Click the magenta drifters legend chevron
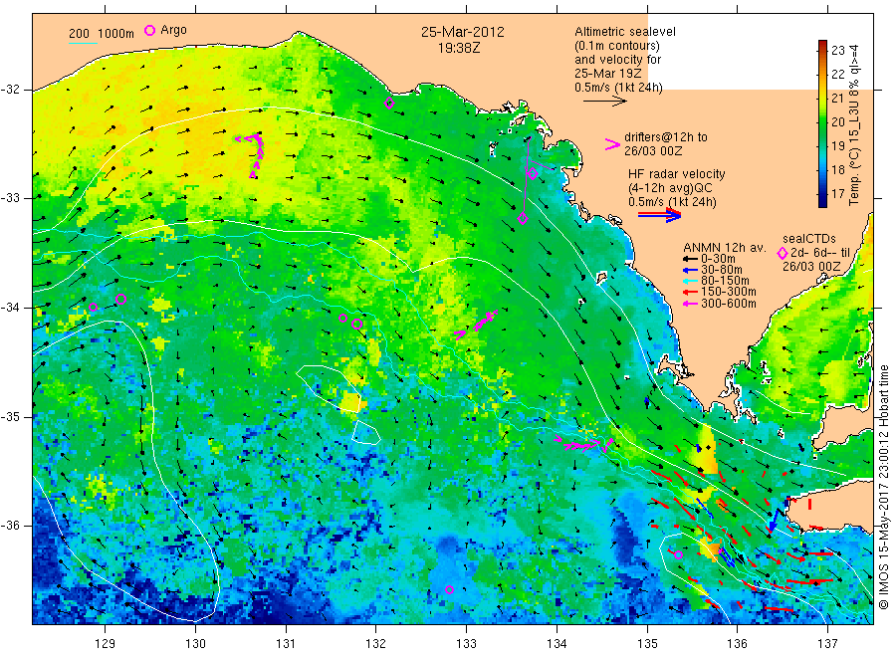This screenshot has width=896, height=657. pyautogui.click(x=612, y=144)
